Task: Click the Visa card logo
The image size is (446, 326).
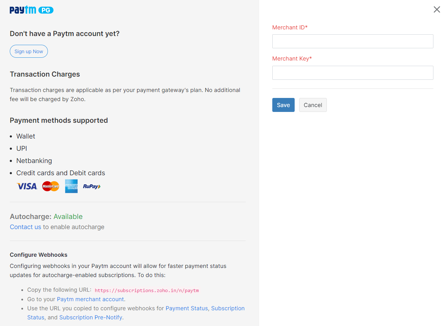Action: 27,186
